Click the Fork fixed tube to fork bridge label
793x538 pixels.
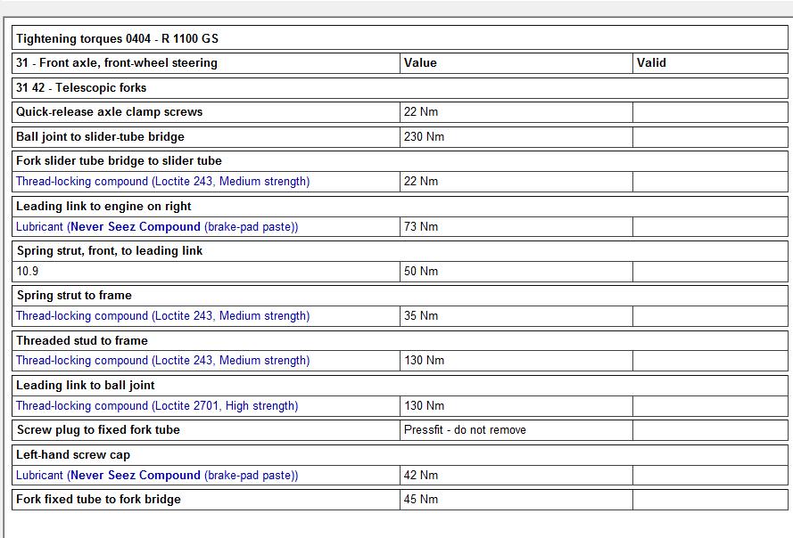(98, 500)
